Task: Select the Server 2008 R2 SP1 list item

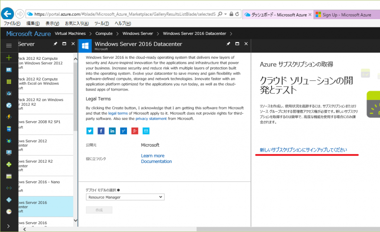Action: pos(46,124)
